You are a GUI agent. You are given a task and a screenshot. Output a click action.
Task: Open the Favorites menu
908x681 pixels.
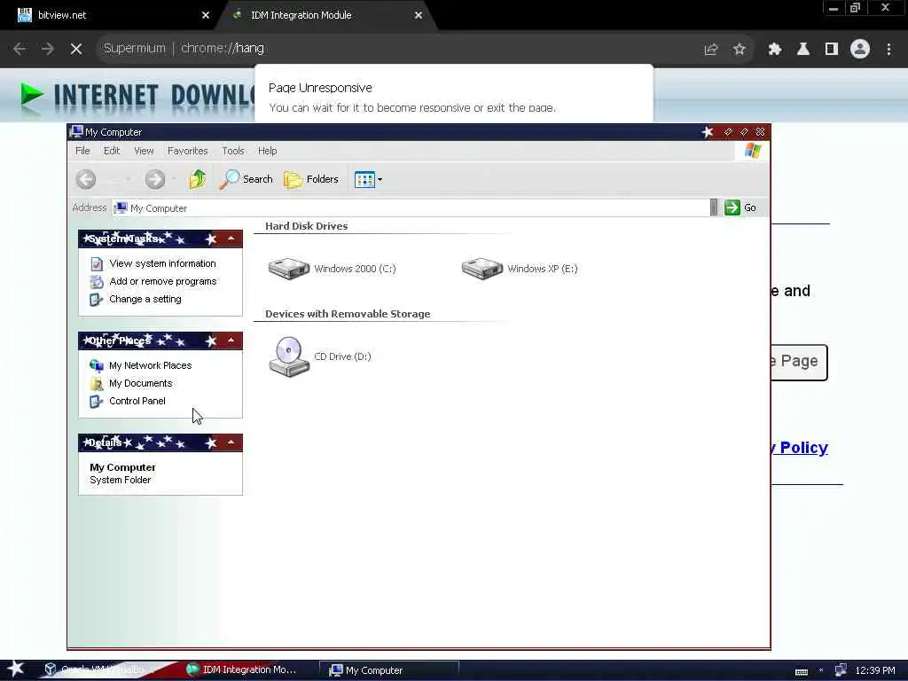point(188,151)
